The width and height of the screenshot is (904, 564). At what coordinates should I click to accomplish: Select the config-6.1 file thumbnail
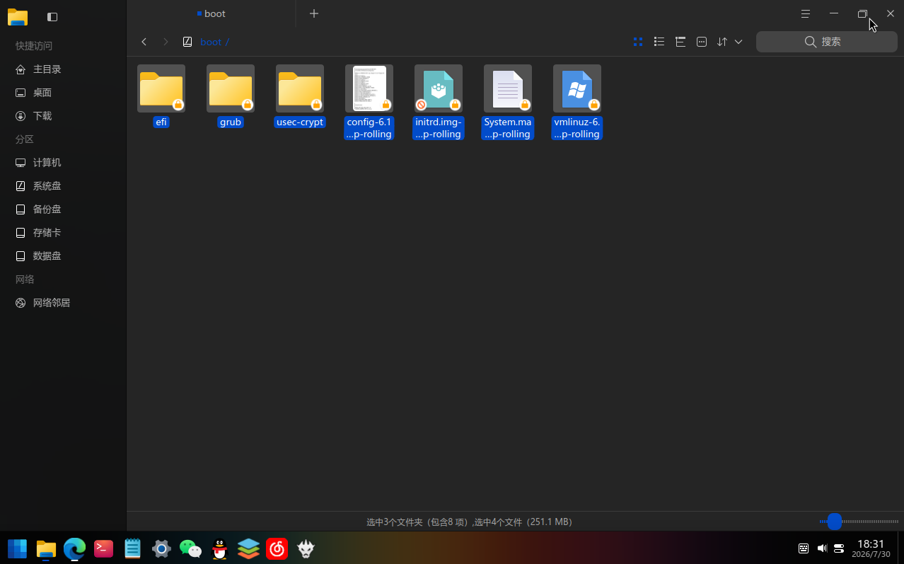pyautogui.click(x=369, y=88)
